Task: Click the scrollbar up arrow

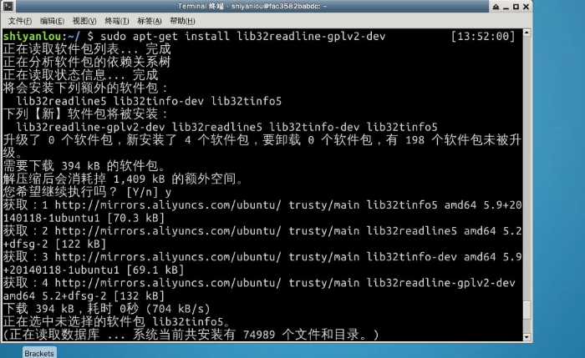Action: tap(526, 33)
